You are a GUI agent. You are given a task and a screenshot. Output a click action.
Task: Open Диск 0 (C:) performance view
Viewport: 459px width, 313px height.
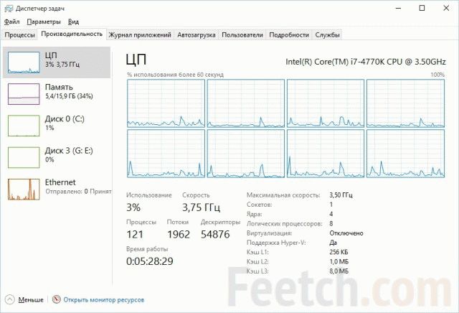[x=57, y=126]
